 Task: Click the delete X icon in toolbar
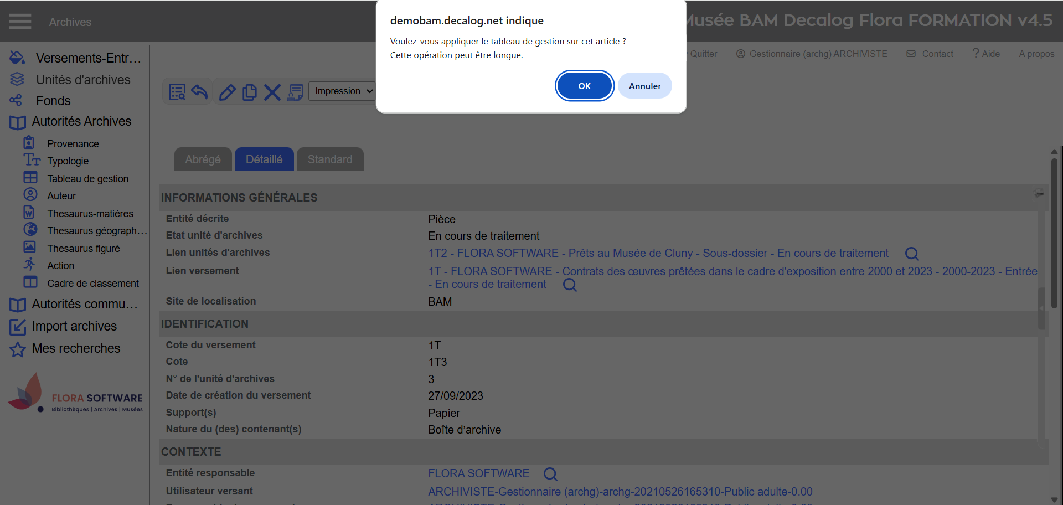coord(272,92)
